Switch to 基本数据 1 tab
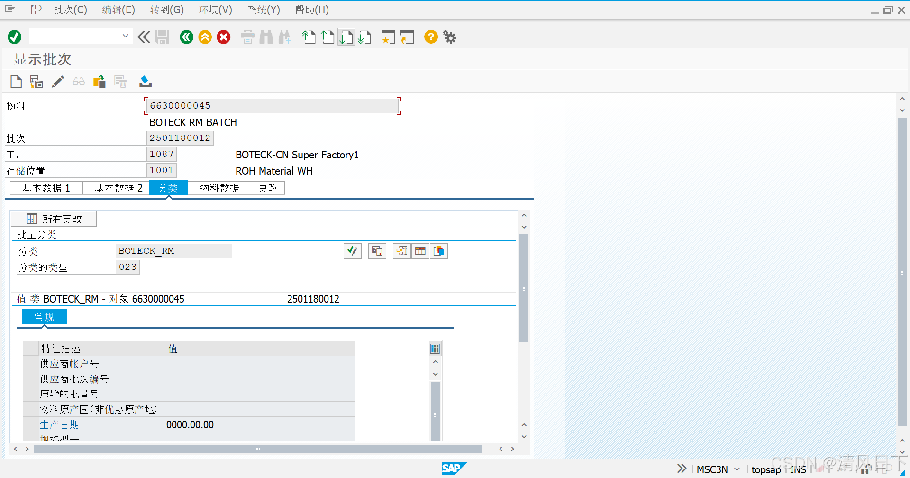The image size is (910, 478). (x=46, y=188)
